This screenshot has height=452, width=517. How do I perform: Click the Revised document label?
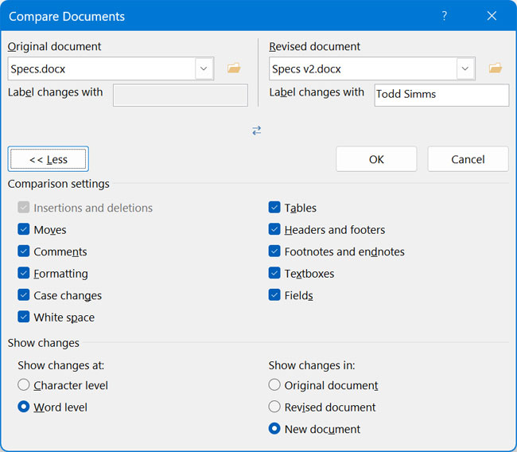[314, 46]
